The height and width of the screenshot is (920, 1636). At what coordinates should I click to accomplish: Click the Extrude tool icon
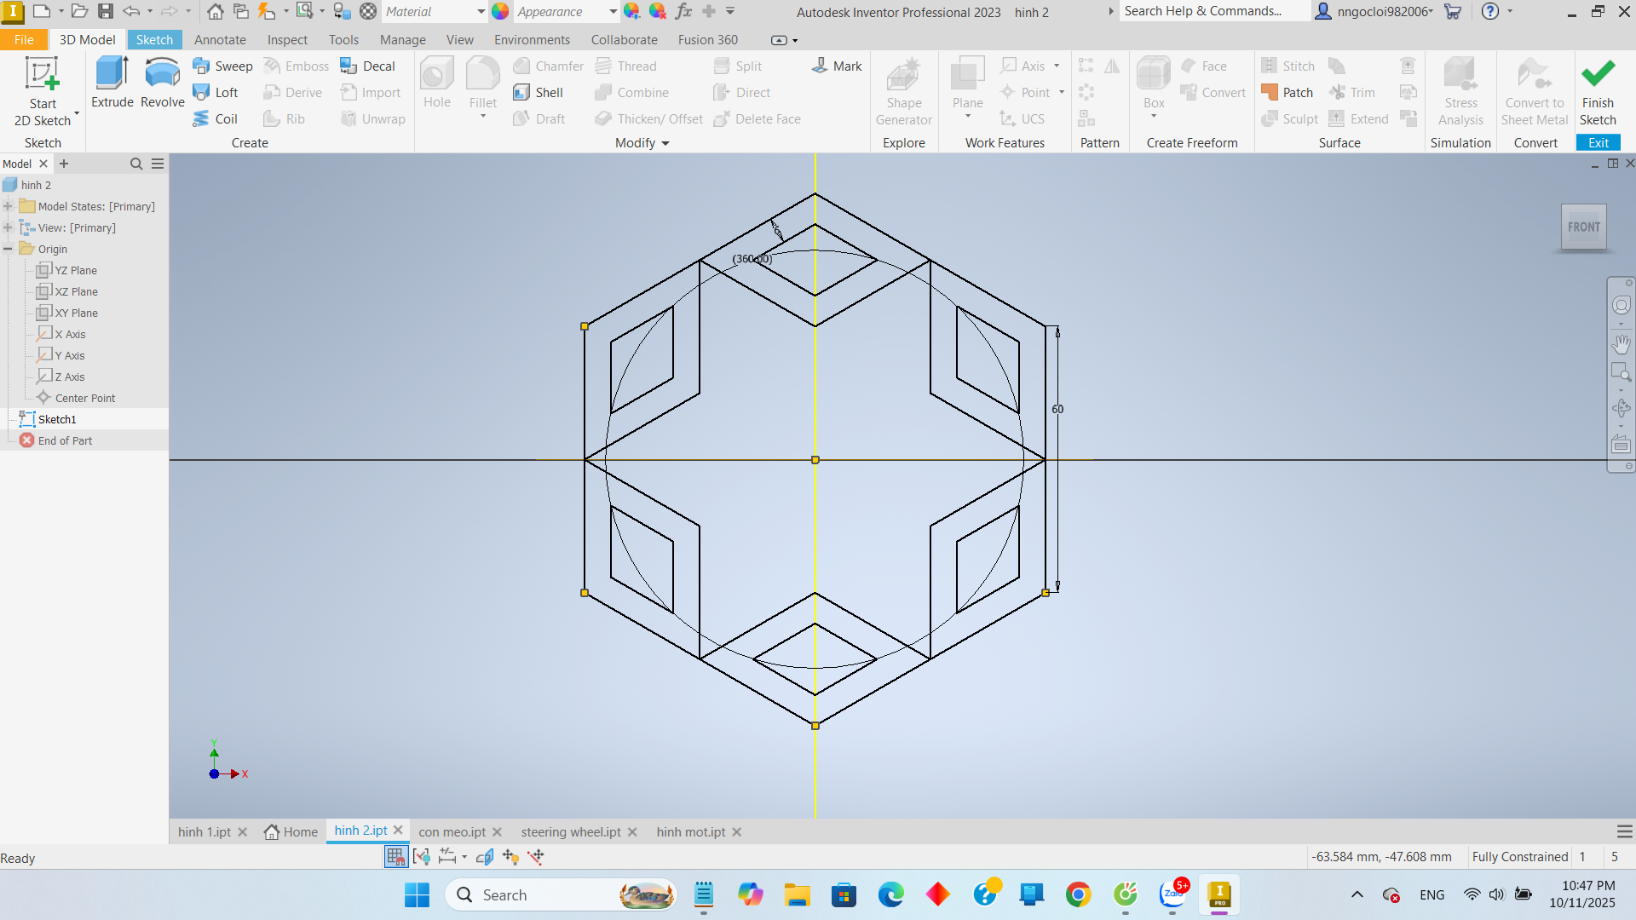click(x=112, y=74)
